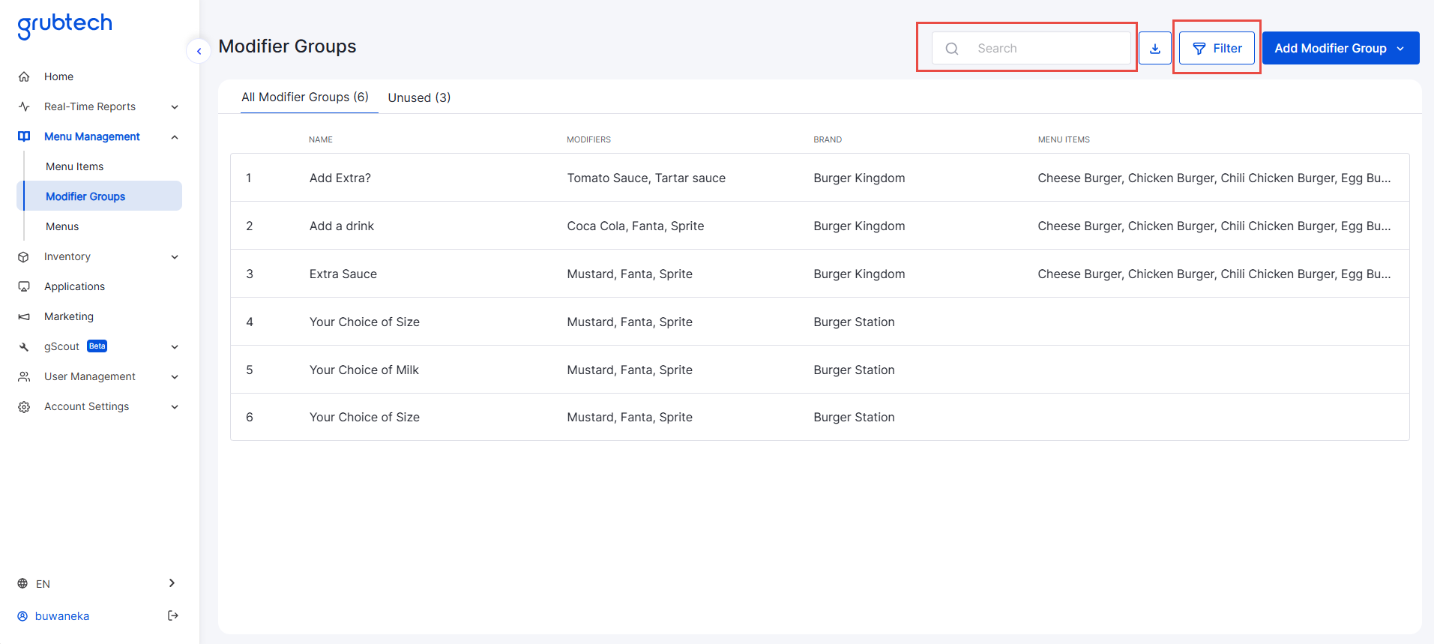Open the Your Choice of Milk row
Screen dimensions: 1434x644
(820, 370)
